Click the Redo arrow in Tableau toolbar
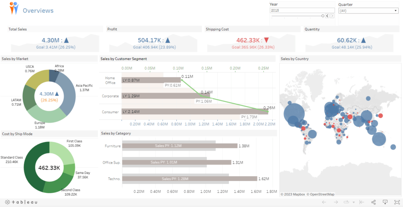Screen dimensions: 403x207 [x=335, y=202]
